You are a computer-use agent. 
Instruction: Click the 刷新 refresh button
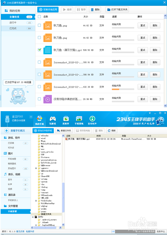[x=112, y=130]
